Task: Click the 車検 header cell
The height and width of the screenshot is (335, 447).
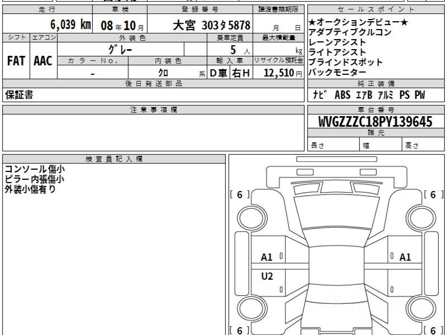Action: [120, 10]
